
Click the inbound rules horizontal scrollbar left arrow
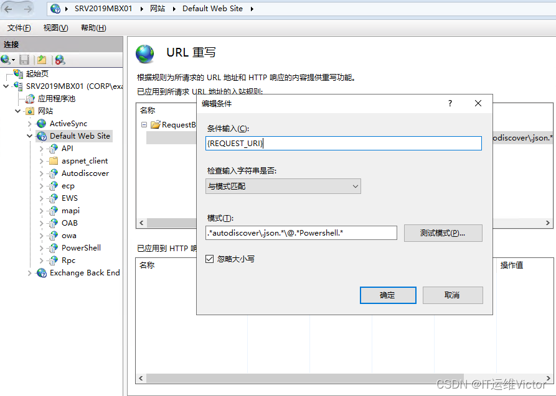(141, 223)
